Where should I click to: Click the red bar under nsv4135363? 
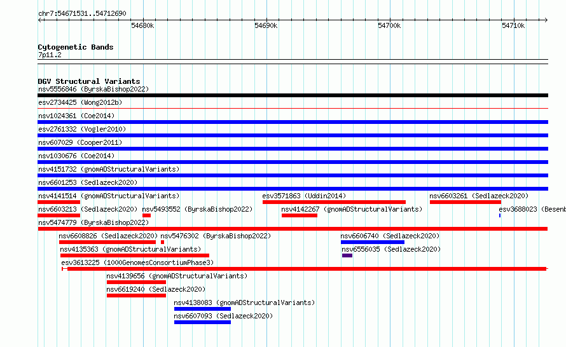click(135, 255)
